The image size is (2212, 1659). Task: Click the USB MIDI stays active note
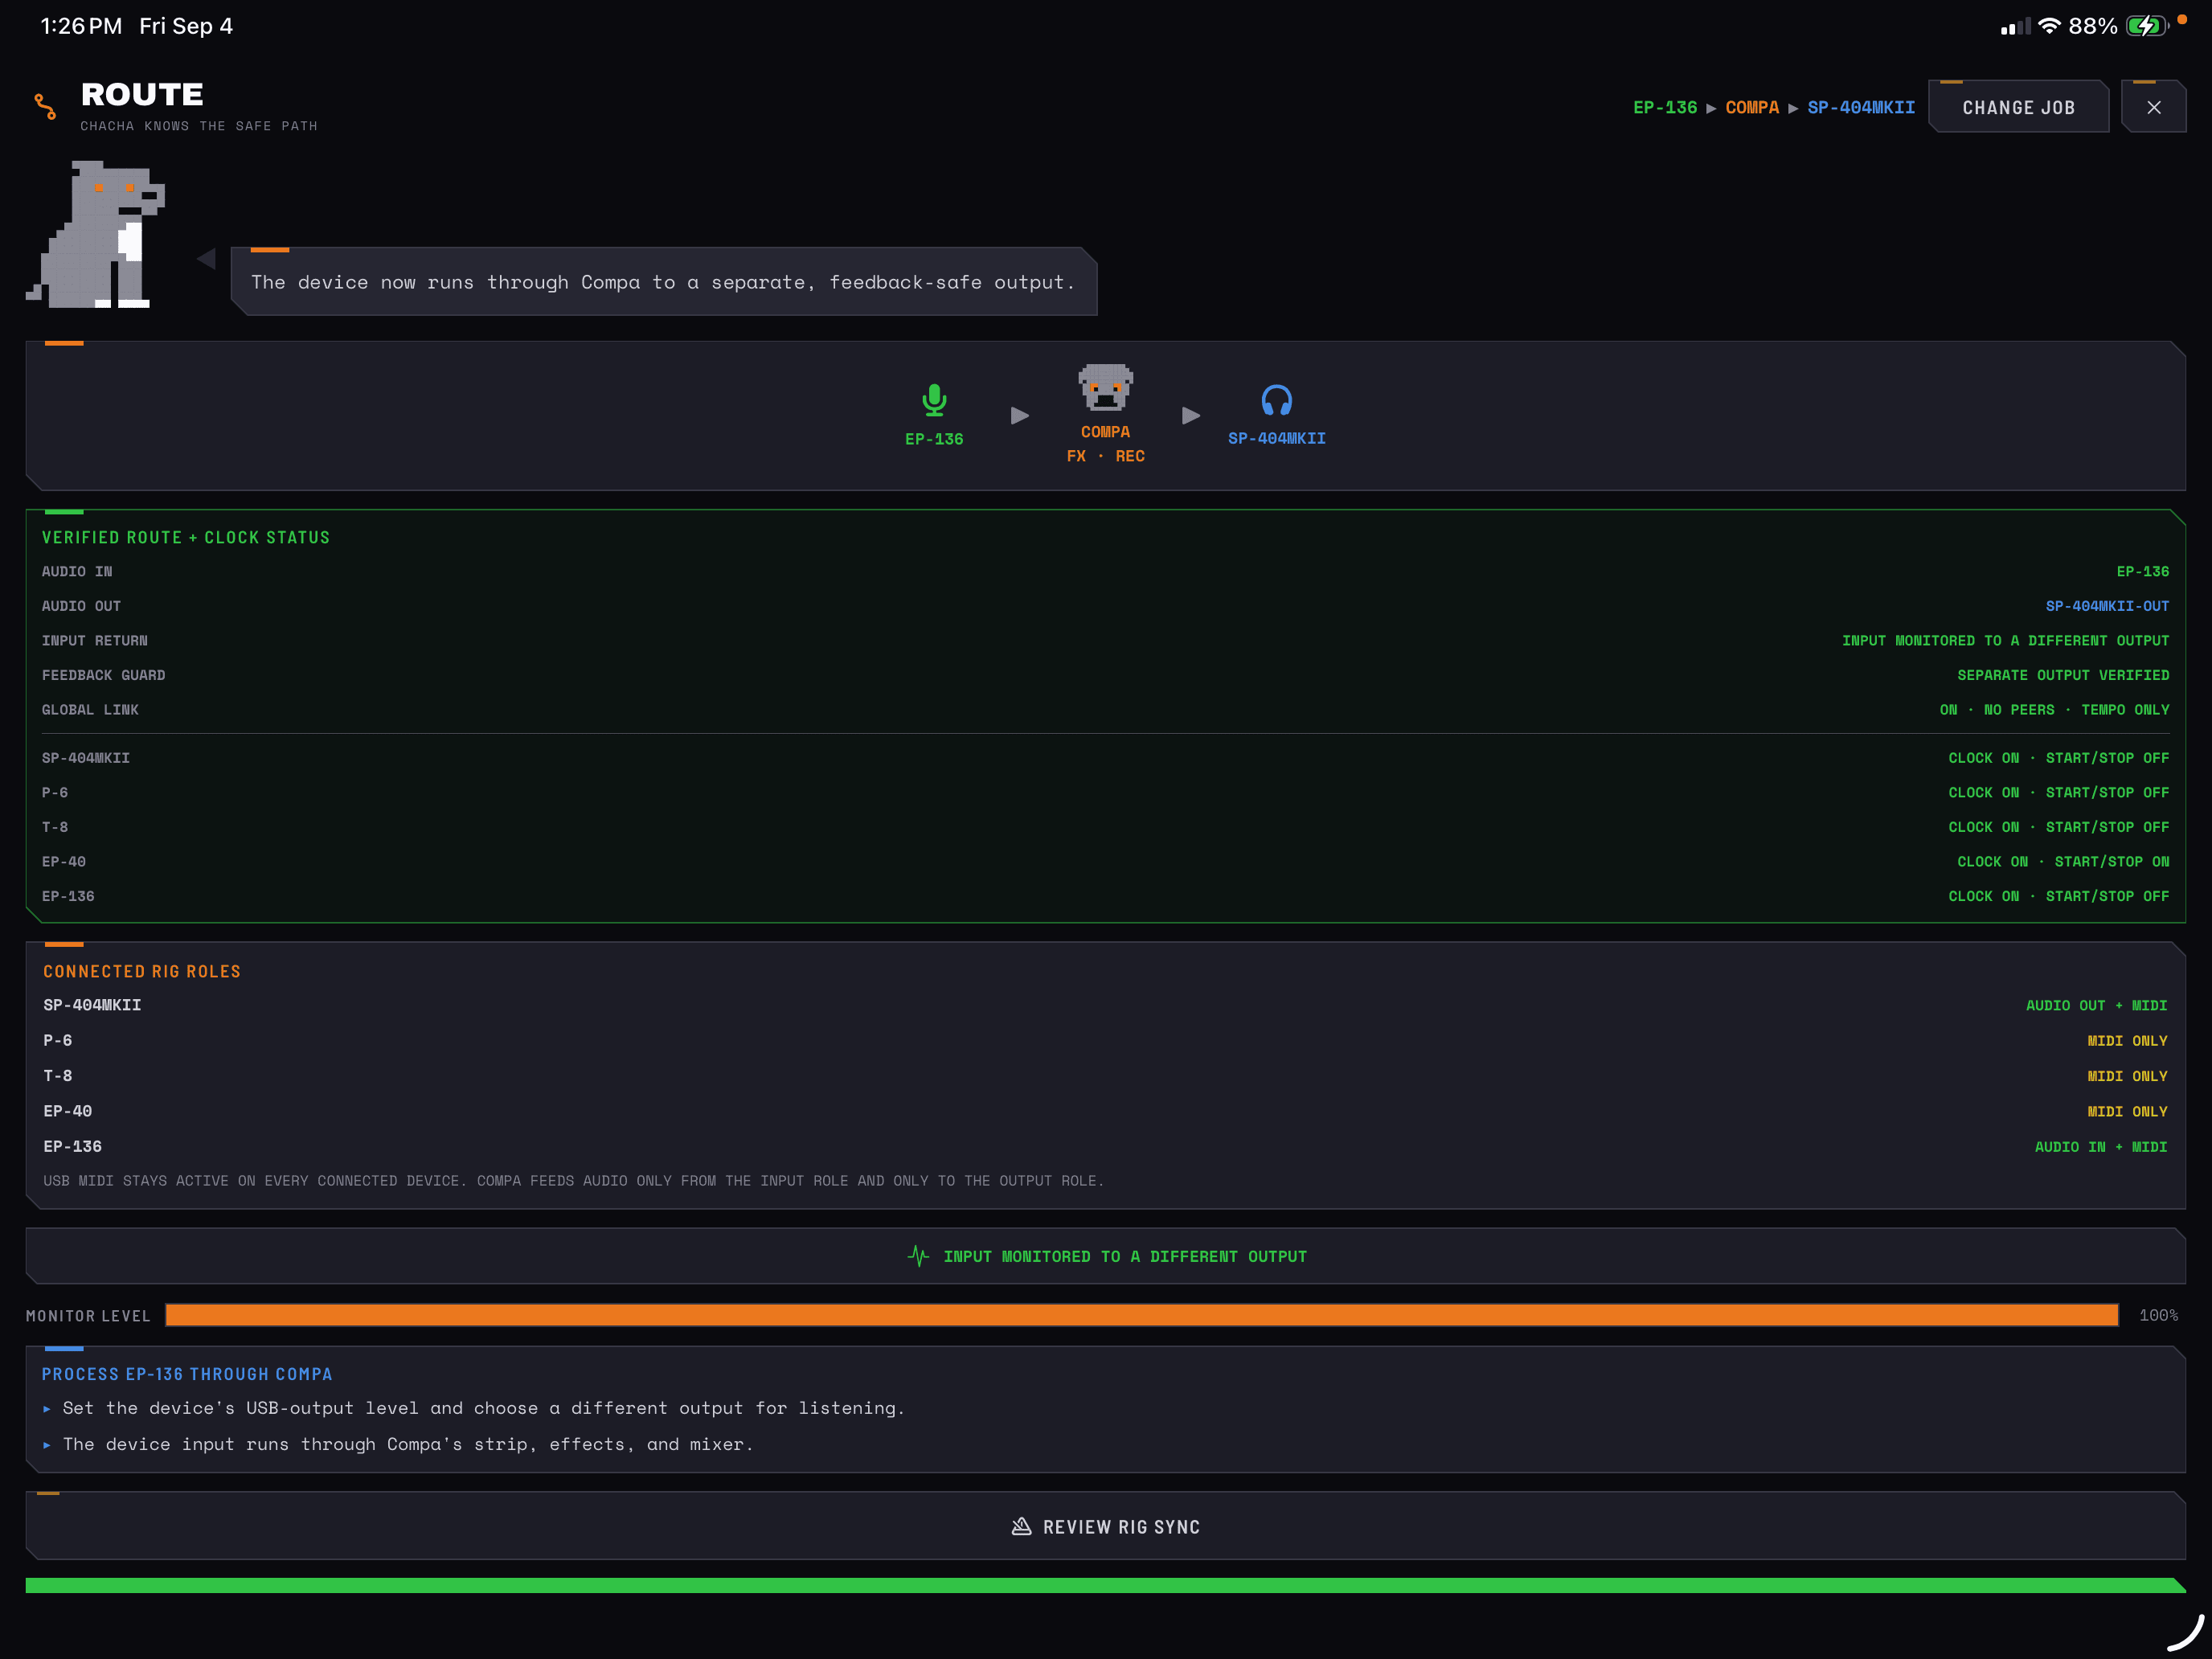coord(573,1181)
